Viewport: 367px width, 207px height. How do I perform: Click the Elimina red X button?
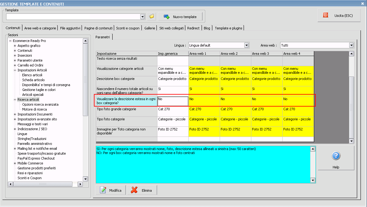pos(142,190)
